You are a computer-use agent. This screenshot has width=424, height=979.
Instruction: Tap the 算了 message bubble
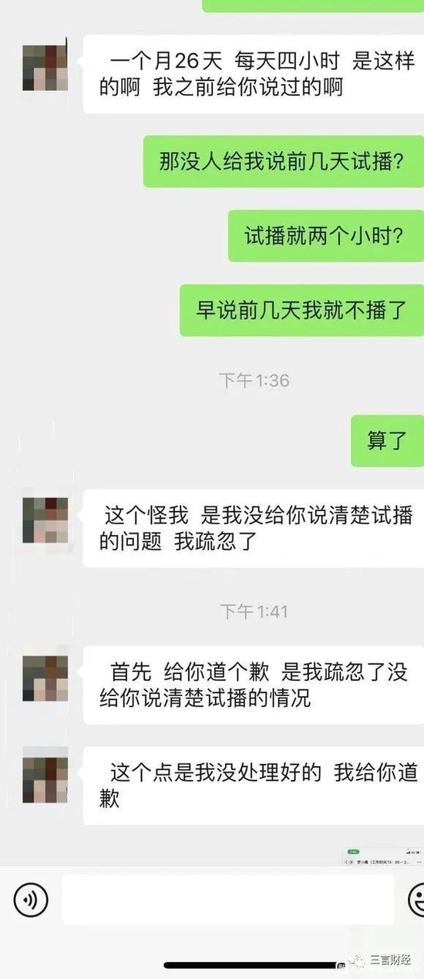coord(387,441)
